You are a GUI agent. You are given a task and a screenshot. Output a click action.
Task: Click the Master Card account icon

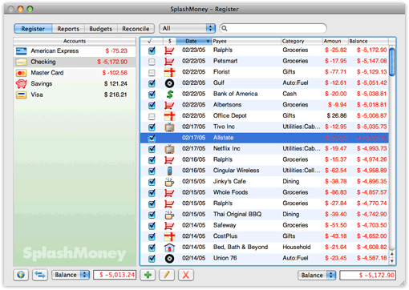coord(21,73)
